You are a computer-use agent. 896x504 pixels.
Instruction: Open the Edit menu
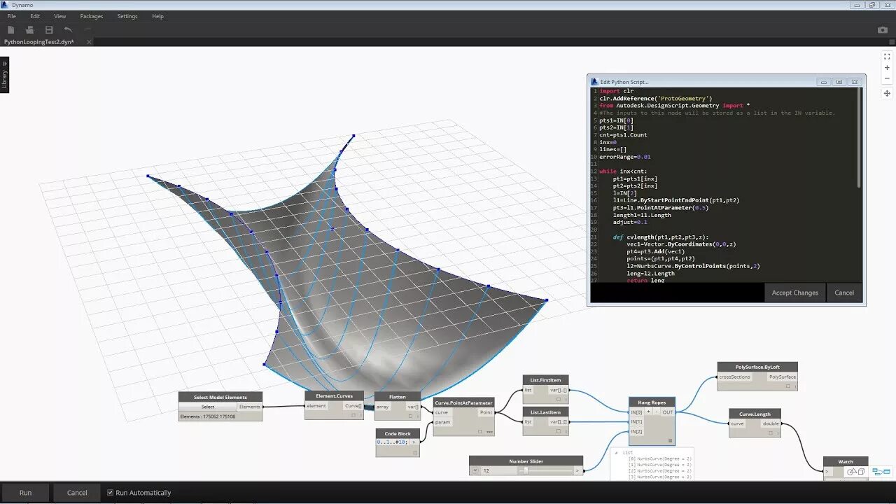[x=35, y=16]
